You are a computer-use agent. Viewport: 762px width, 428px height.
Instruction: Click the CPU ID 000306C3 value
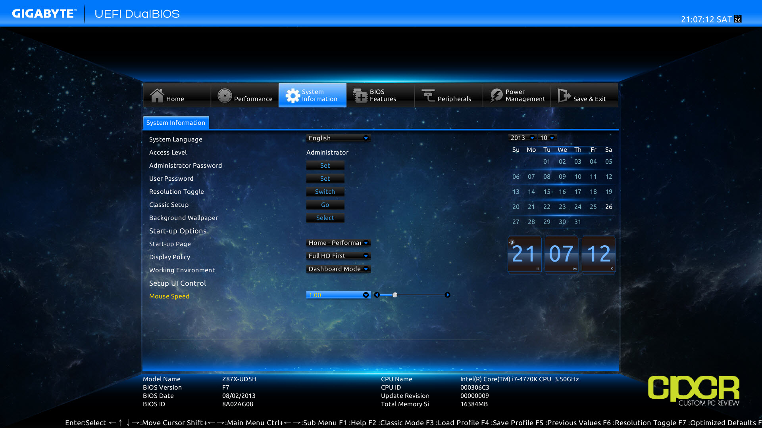(475, 388)
